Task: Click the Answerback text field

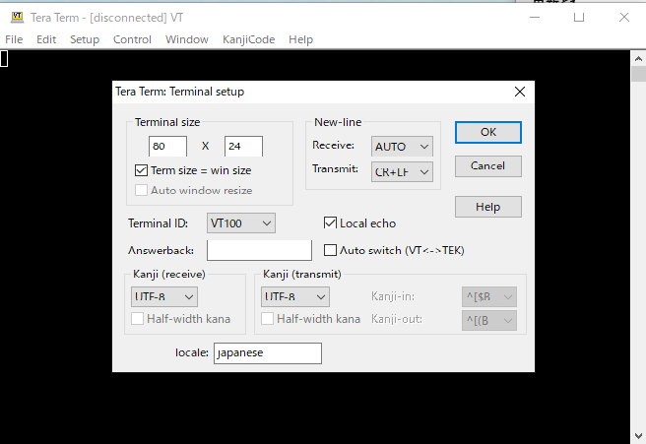Action: point(259,250)
